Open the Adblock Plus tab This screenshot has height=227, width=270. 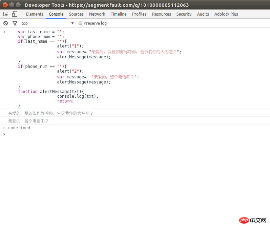(226, 14)
